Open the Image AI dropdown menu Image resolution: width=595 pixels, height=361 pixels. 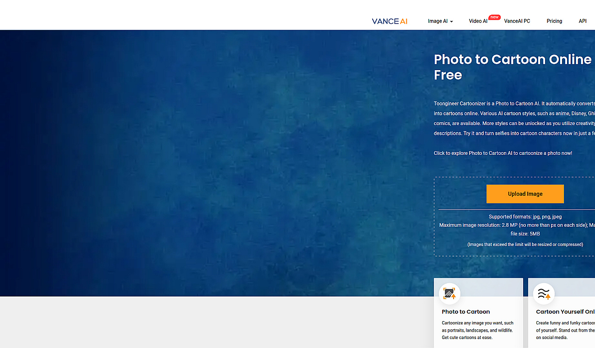coord(440,21)
